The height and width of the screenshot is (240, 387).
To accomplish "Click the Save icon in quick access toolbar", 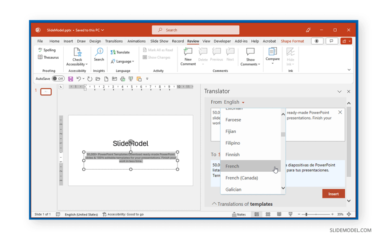I will click(x=71, y=79).
